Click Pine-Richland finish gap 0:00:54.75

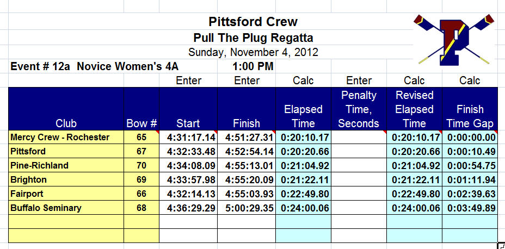tap(470, 165)
